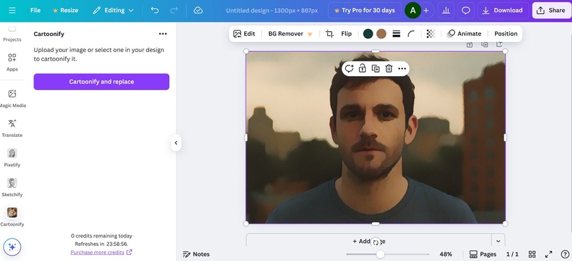Pick the dark green color swatch
Screen dimensions: 572x261
(x=368, y=34)
